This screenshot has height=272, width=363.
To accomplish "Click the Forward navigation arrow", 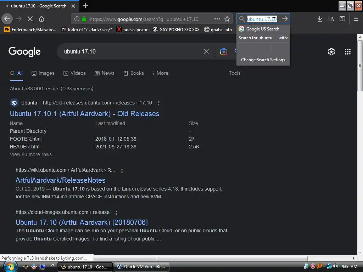I will [x=19, y=19].
